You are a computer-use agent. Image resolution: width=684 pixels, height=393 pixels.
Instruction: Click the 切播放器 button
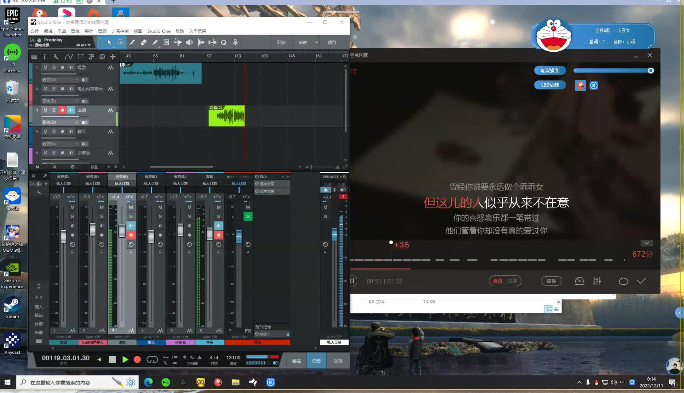pyautogui.click(x=549, y=85)
